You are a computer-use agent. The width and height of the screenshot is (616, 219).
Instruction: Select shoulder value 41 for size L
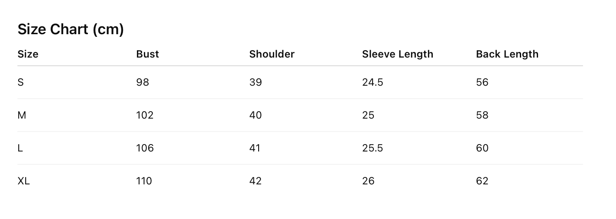255,148
